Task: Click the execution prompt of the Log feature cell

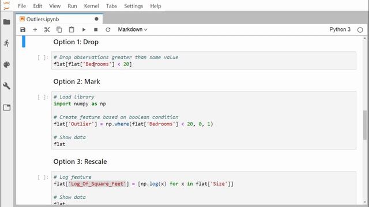Action: 43,177
